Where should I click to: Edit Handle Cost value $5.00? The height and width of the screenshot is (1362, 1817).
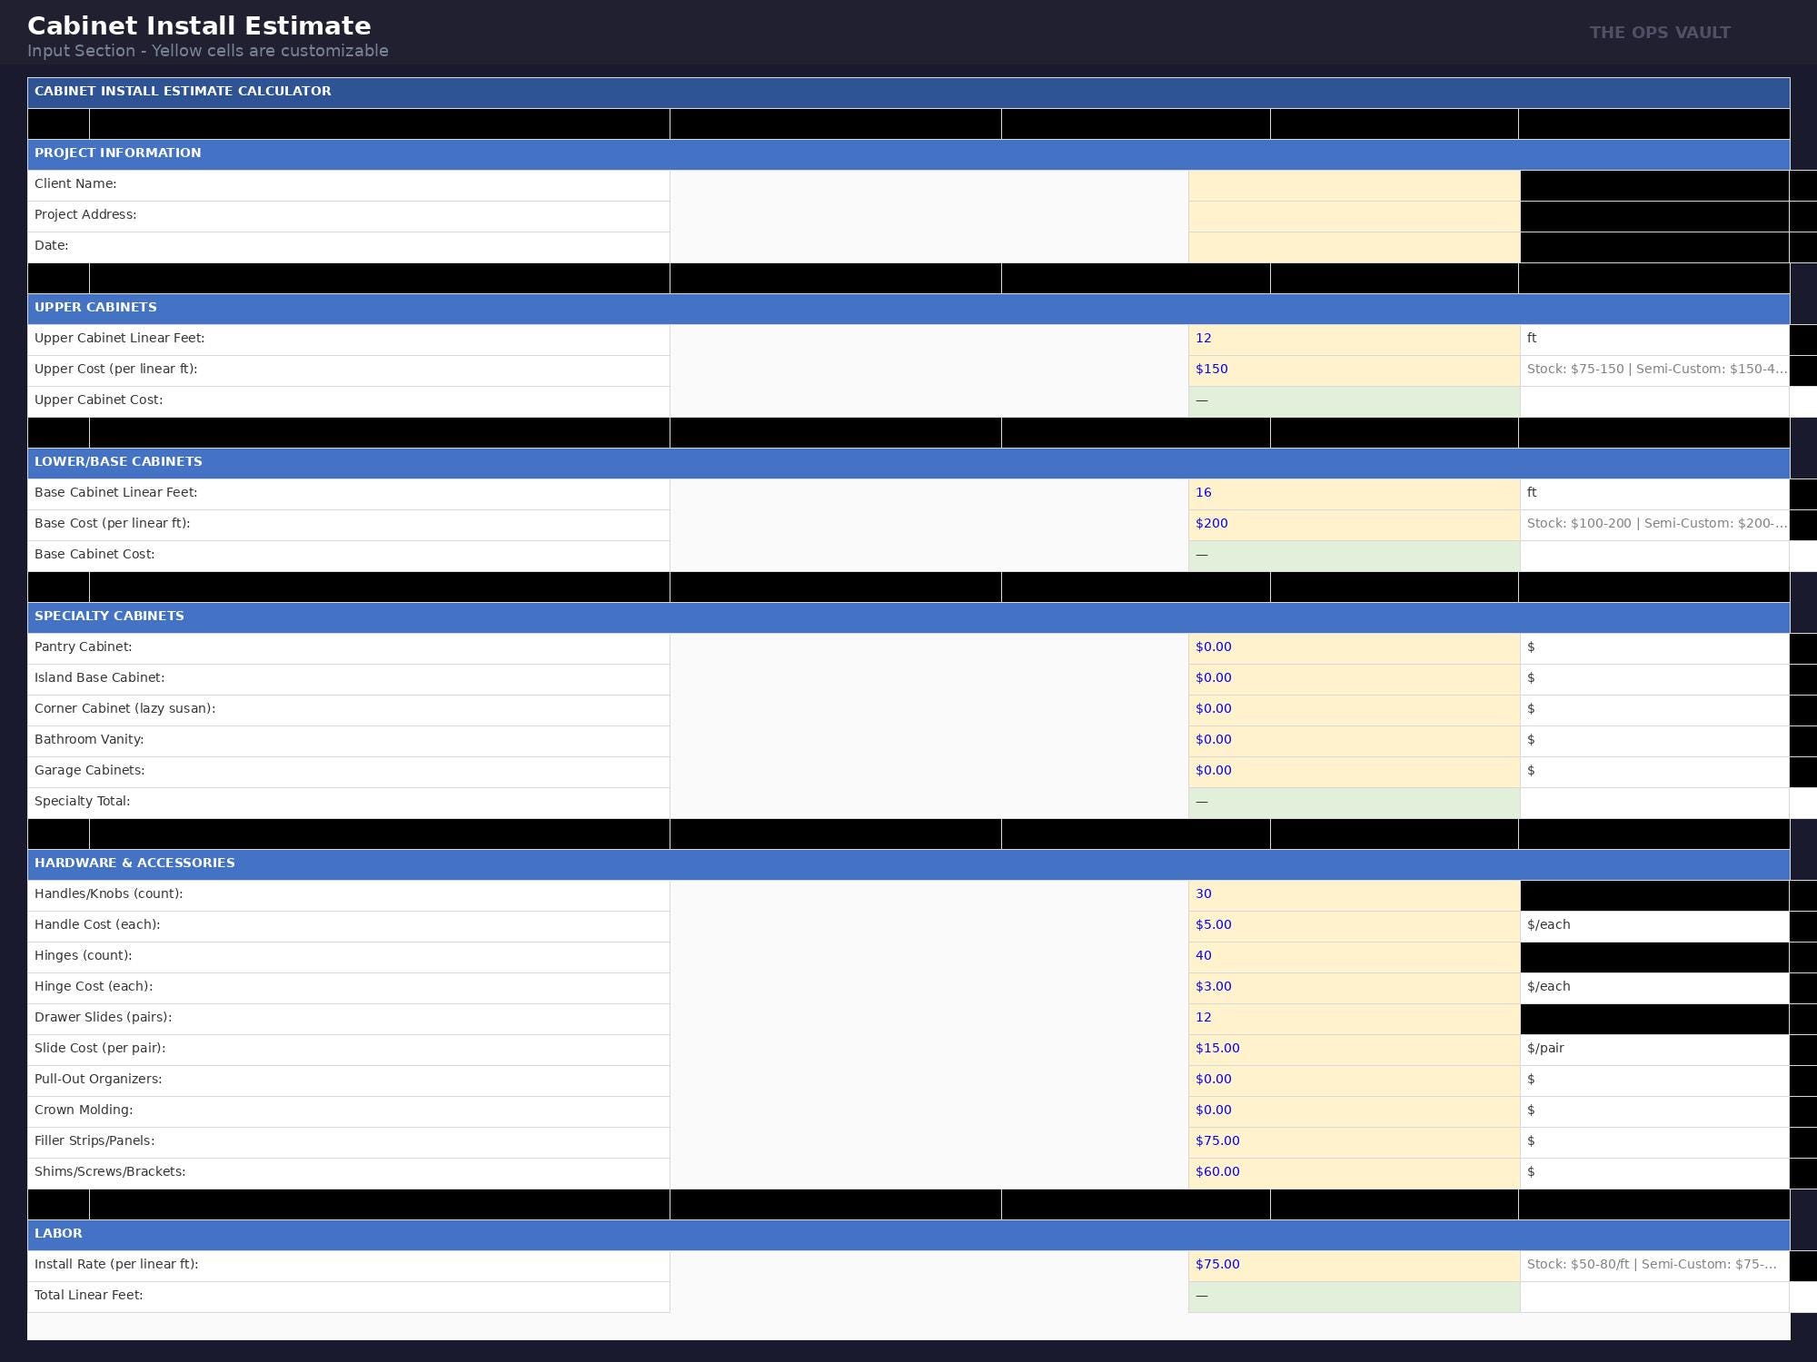[1354, 927]
